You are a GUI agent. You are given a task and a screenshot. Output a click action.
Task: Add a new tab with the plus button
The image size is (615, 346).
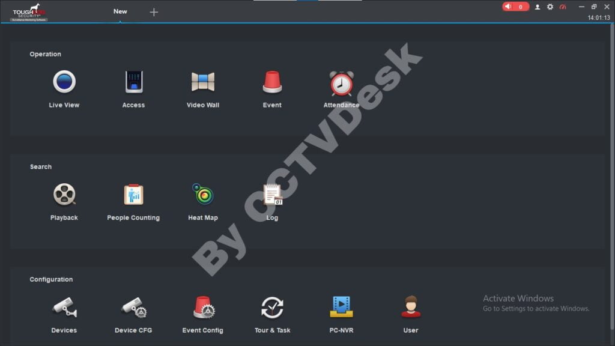point(154,11)
